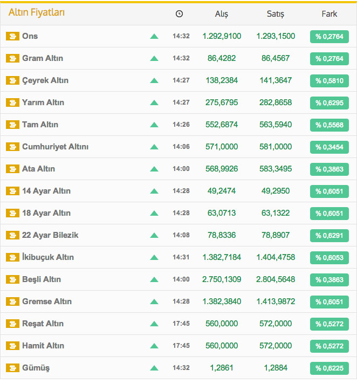
Task: Click the % 0,5568 badge for Tam Altın
Action: (x=329, y=125)
